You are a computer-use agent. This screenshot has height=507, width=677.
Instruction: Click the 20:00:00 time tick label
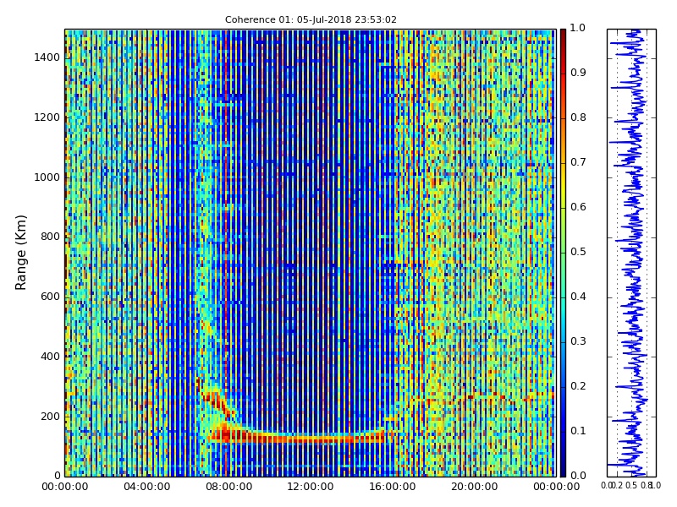pos(475,487)
